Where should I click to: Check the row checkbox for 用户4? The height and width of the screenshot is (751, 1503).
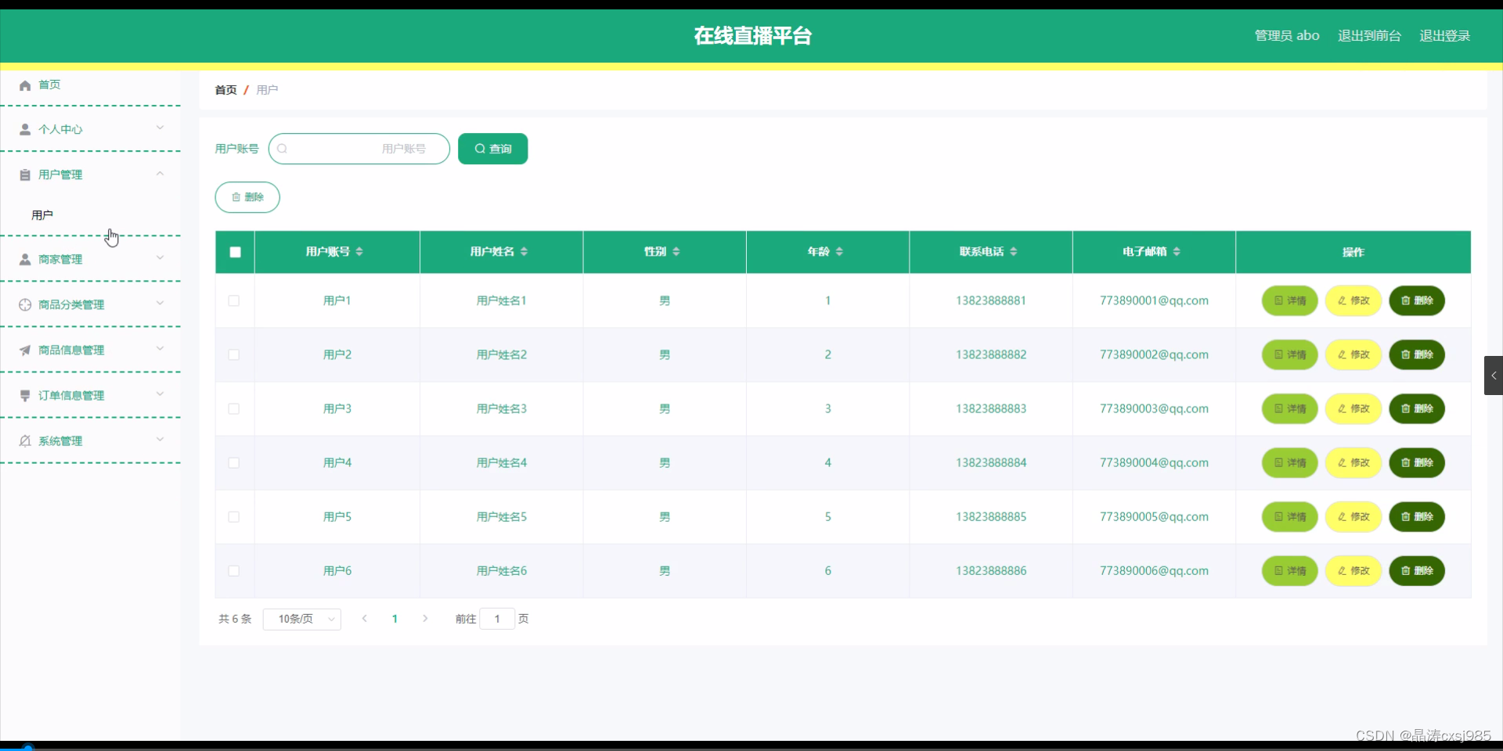(233, 462)
